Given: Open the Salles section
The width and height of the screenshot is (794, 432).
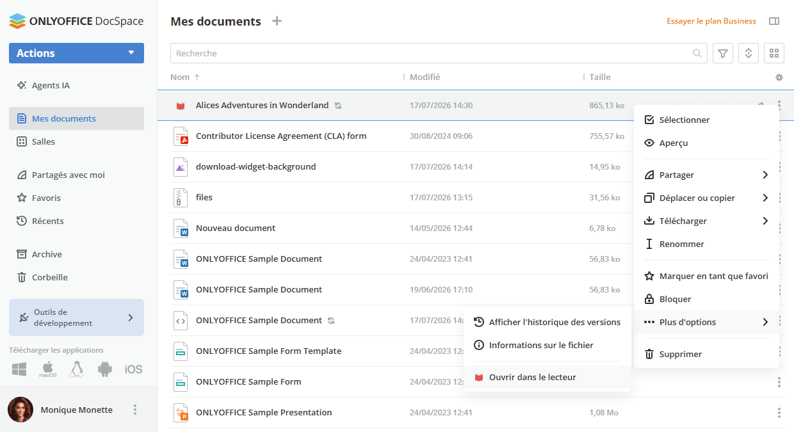Looking at the screenshot, I should coord(76,141).
